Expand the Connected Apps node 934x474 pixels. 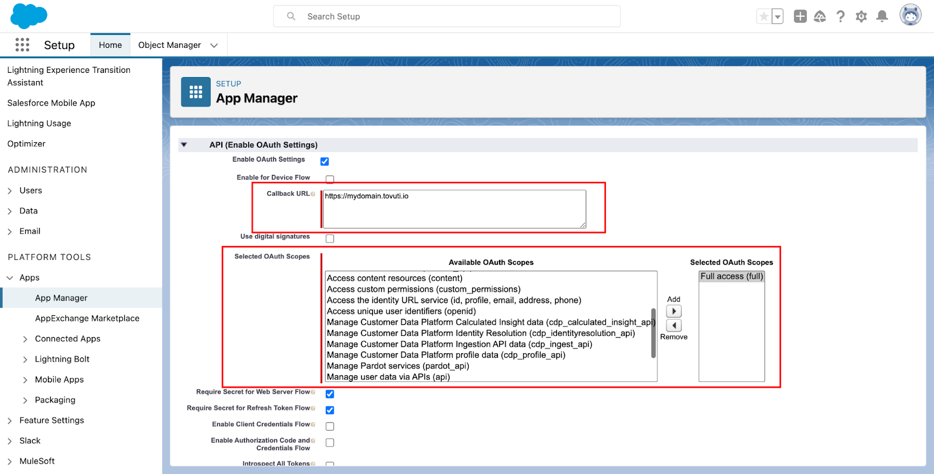(25, 339)
